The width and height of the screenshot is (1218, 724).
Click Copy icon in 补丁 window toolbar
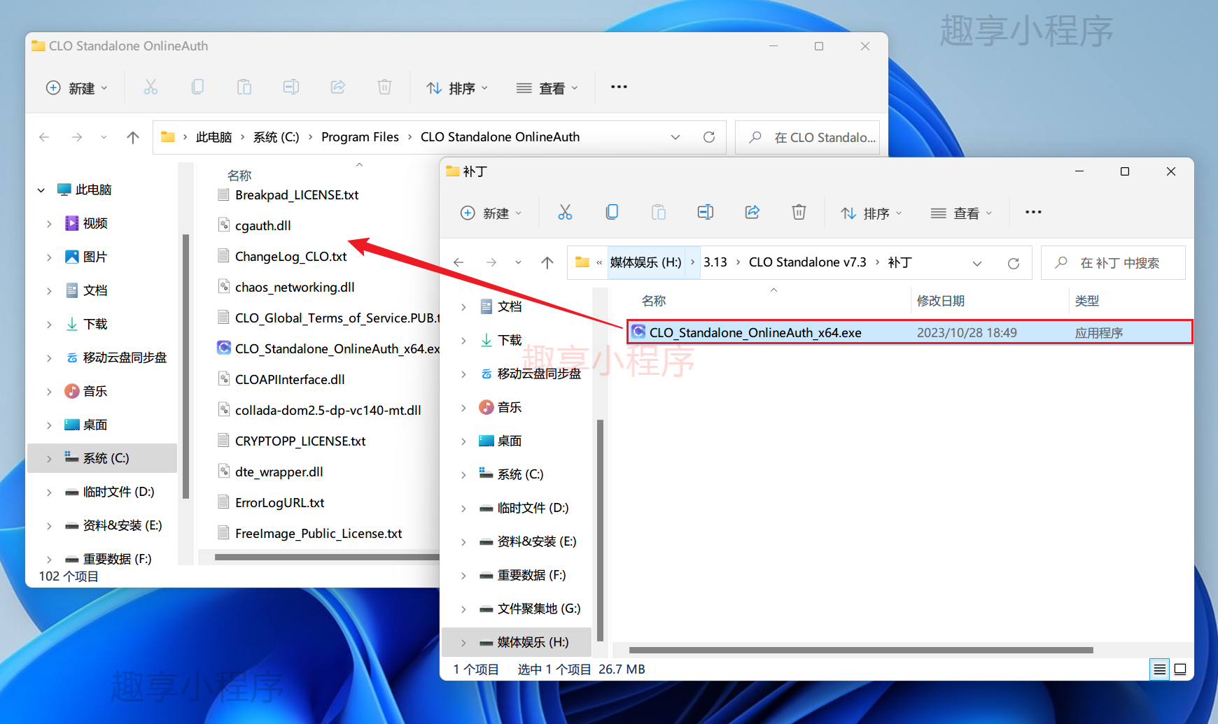tap(612, 213)
